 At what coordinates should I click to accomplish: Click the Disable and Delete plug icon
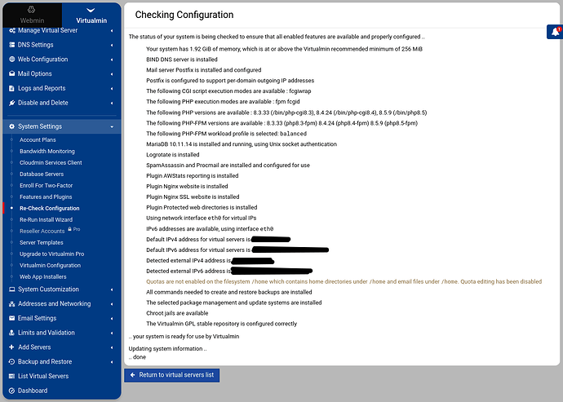pos(12,103)
